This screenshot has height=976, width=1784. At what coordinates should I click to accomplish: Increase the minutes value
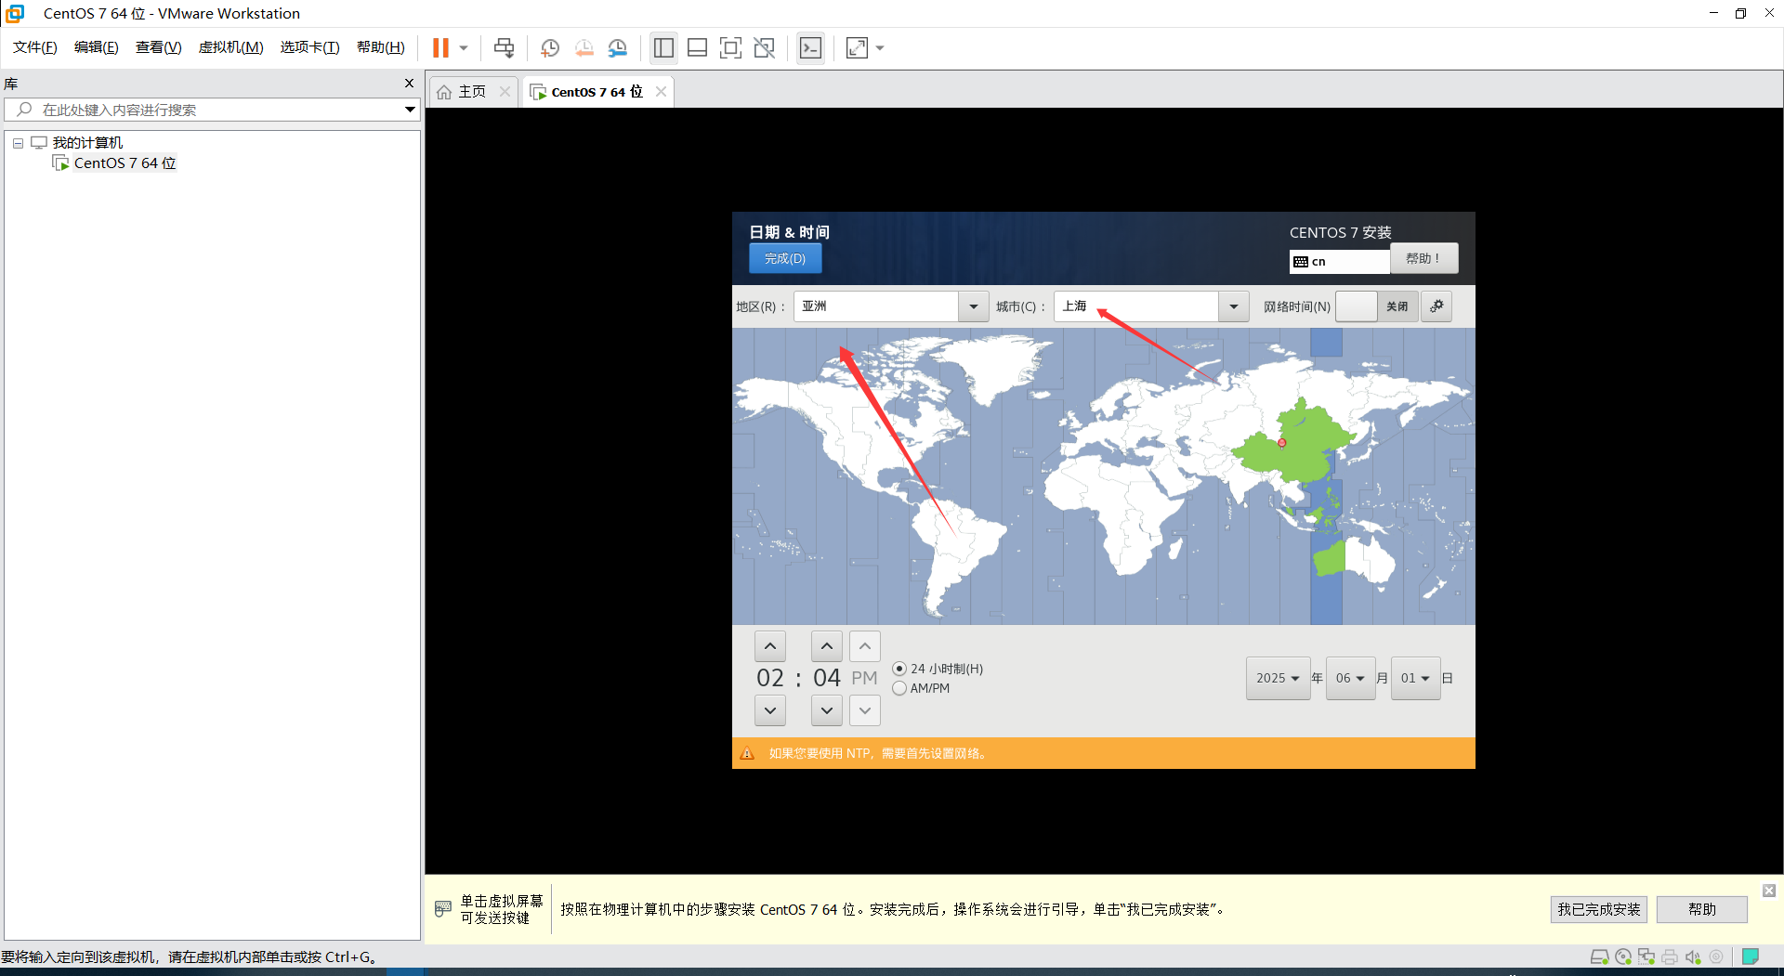pyautogui.click(x=827, y=646)
